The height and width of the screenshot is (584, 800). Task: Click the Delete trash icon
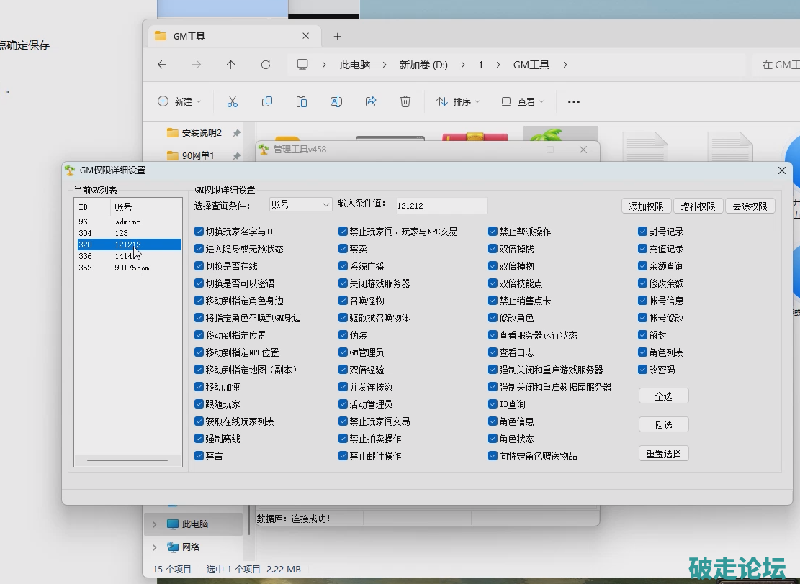(x=405, y=102)
